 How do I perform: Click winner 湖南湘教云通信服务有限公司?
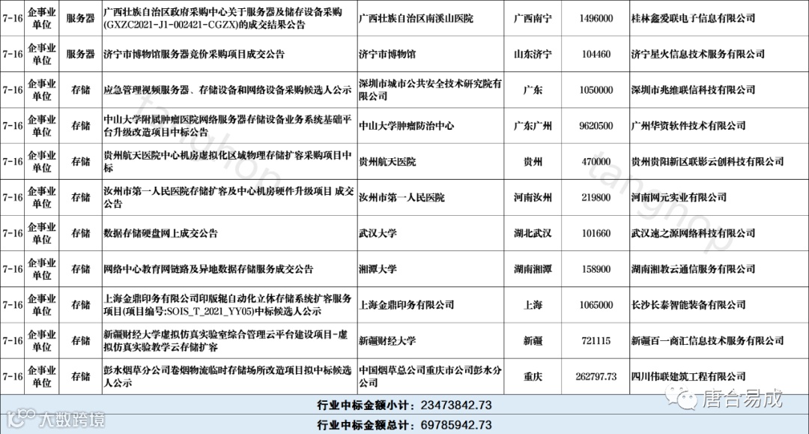[x=693, y=269]
